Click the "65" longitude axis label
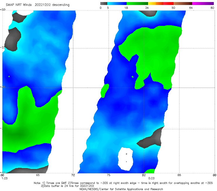Viewport: 217px width, 191px height. click(x=38, y=175)
